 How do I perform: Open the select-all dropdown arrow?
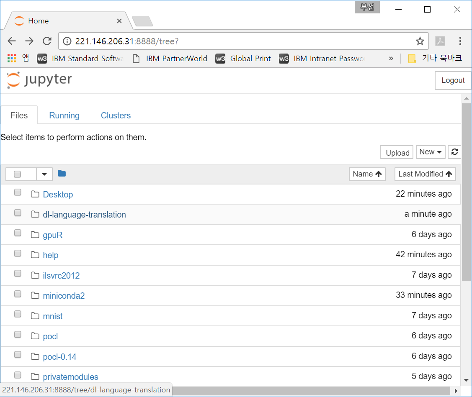pos(44,174)
